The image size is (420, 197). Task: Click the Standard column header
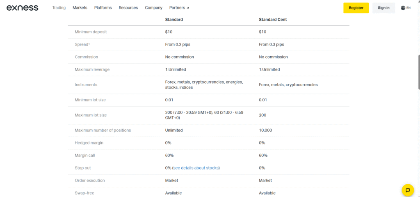click(174, 20)
